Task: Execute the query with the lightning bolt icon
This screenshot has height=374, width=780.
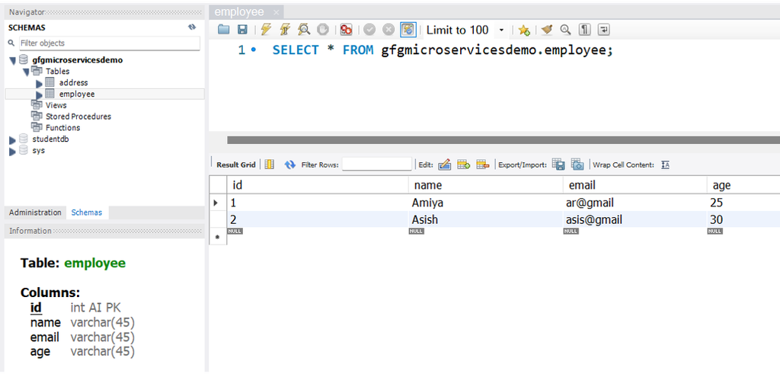Action: pyautogui.click(x=266, y=30)
